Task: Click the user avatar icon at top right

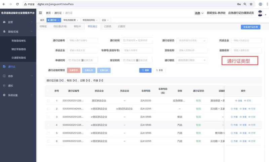Action: pos(260,13)
